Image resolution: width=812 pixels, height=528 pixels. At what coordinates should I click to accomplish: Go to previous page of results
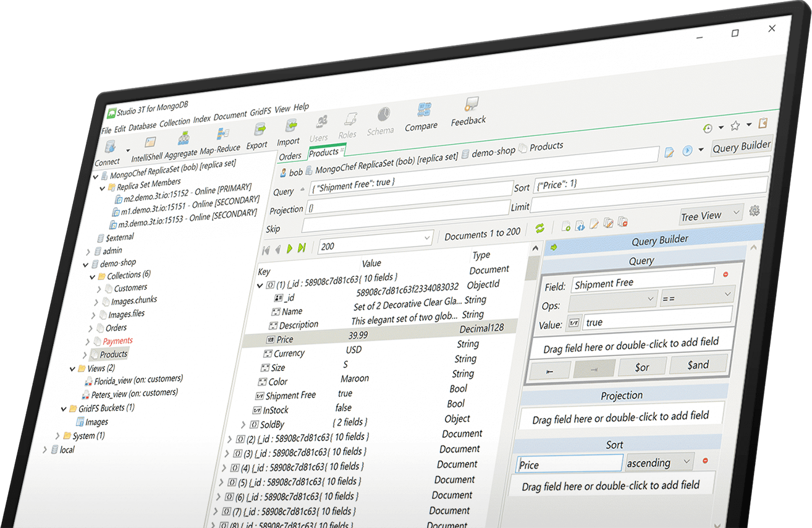(x=277, y=249)
